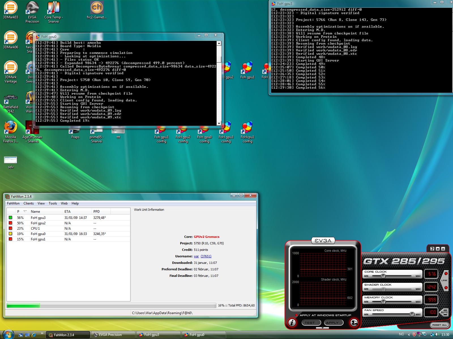
Task: Launch the Mozilla Firefox desktop shortcut
Action: click(x=10, y=132)
